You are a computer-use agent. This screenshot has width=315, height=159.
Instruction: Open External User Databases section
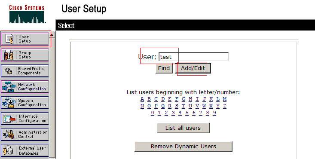24,150
